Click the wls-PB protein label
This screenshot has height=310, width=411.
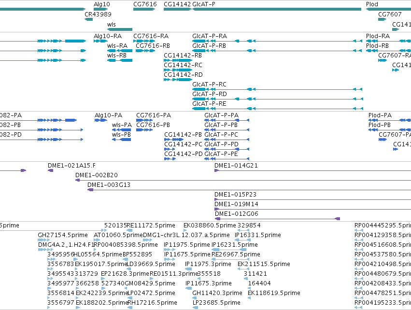coord(121,135)
